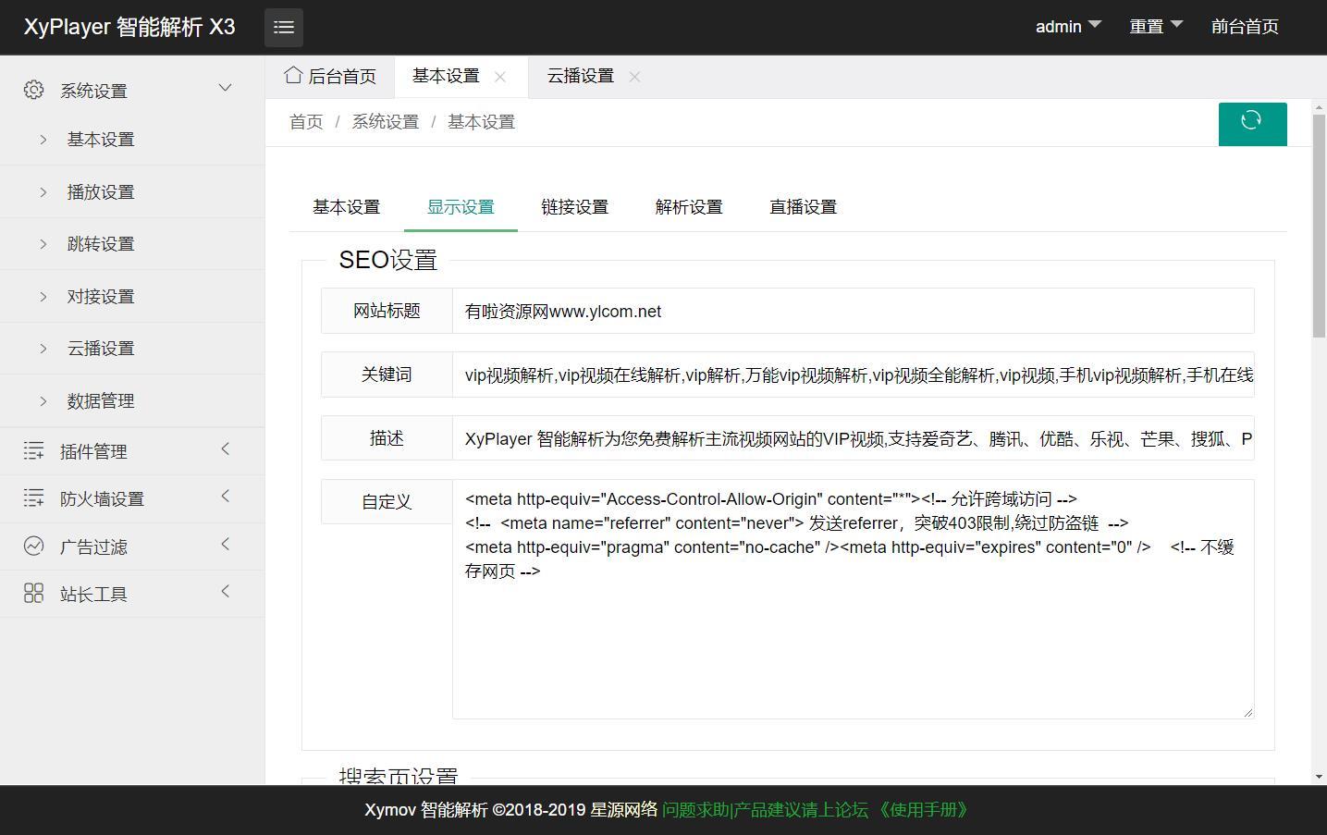Viewport: 1327px width, 835px height.
Task: Collapse the 系统设置 menu section
Action: coord(225,87)
